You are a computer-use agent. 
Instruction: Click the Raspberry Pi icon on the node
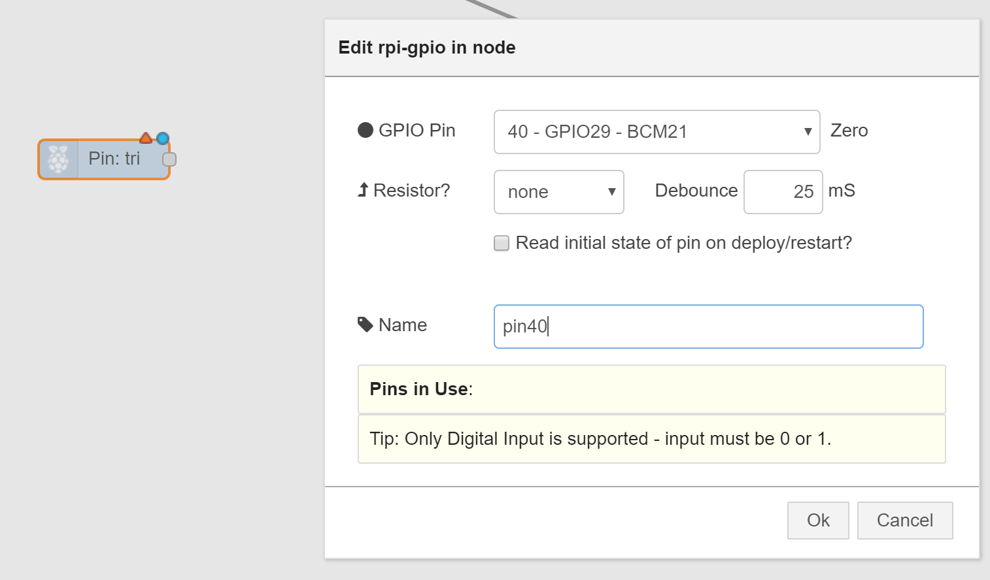pyautogui.click(x=58, y=159)
